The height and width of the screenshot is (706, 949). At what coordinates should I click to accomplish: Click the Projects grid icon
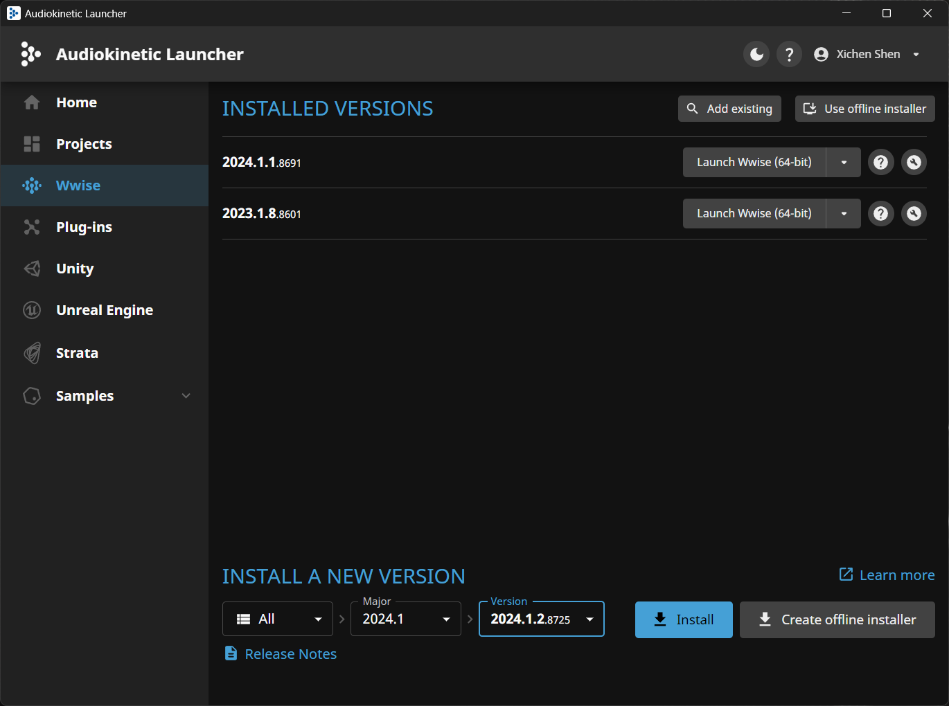32,144
